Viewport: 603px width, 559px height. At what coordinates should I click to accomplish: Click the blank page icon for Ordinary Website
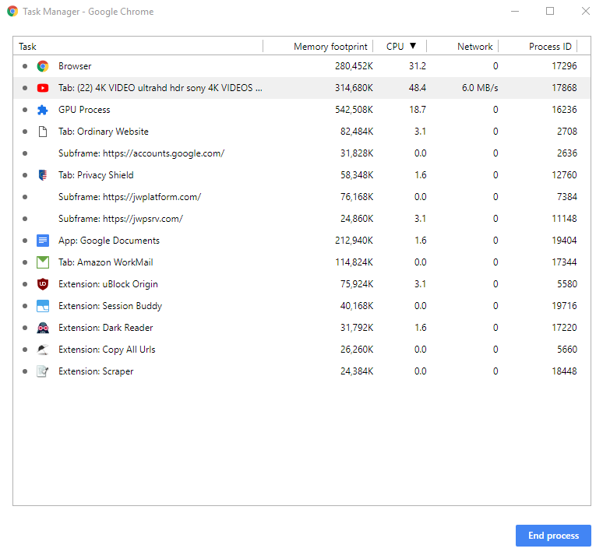pos(43,132)
